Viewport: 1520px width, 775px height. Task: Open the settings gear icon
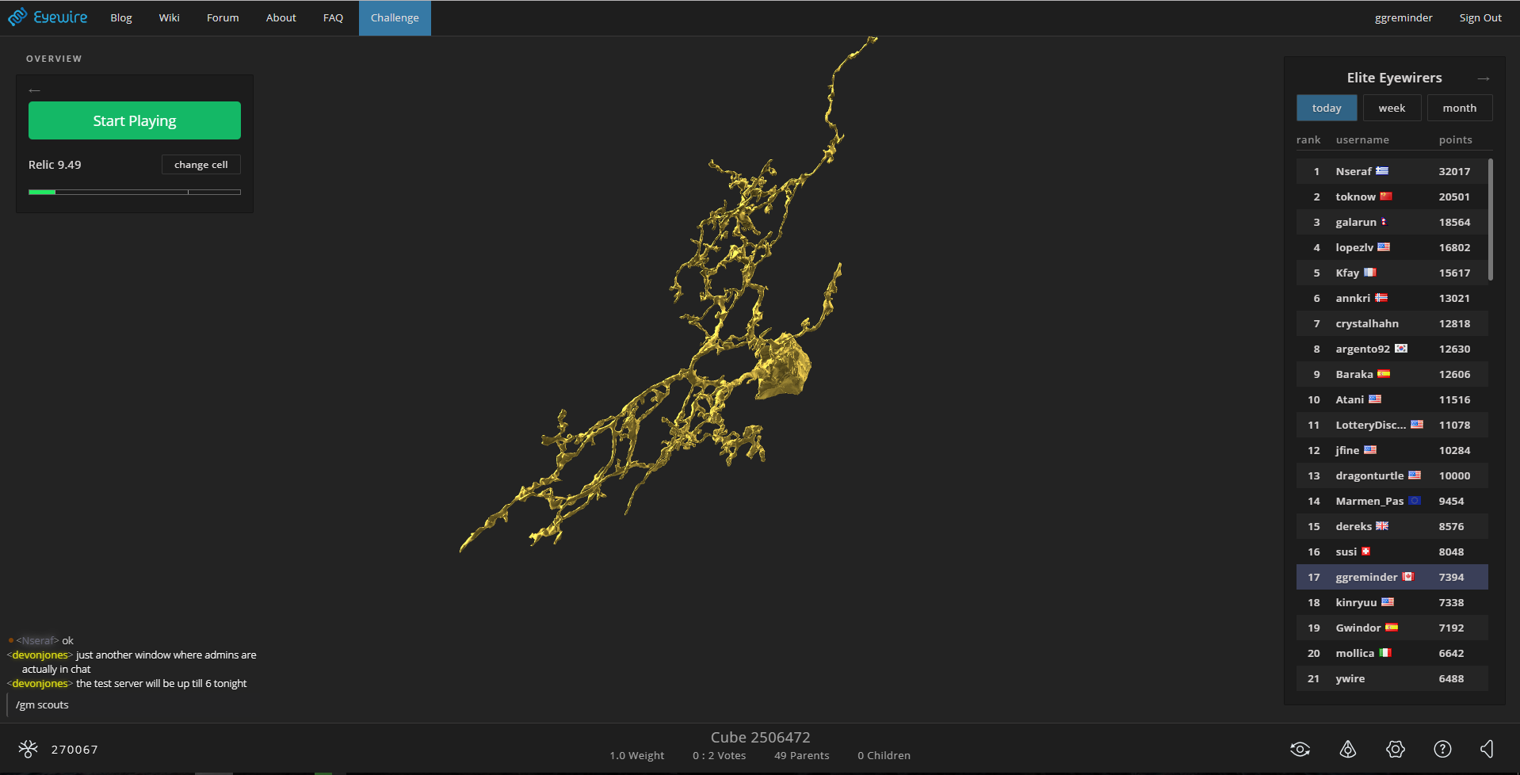click(x=1396, y=749)
